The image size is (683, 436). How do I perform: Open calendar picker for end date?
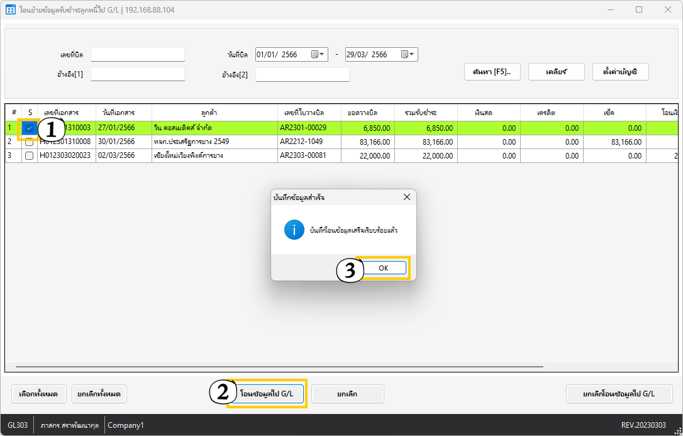click(x=405, y=55)
